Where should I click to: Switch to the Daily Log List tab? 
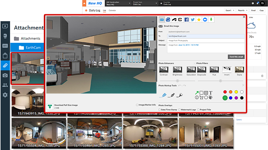[x=104, y=10]
